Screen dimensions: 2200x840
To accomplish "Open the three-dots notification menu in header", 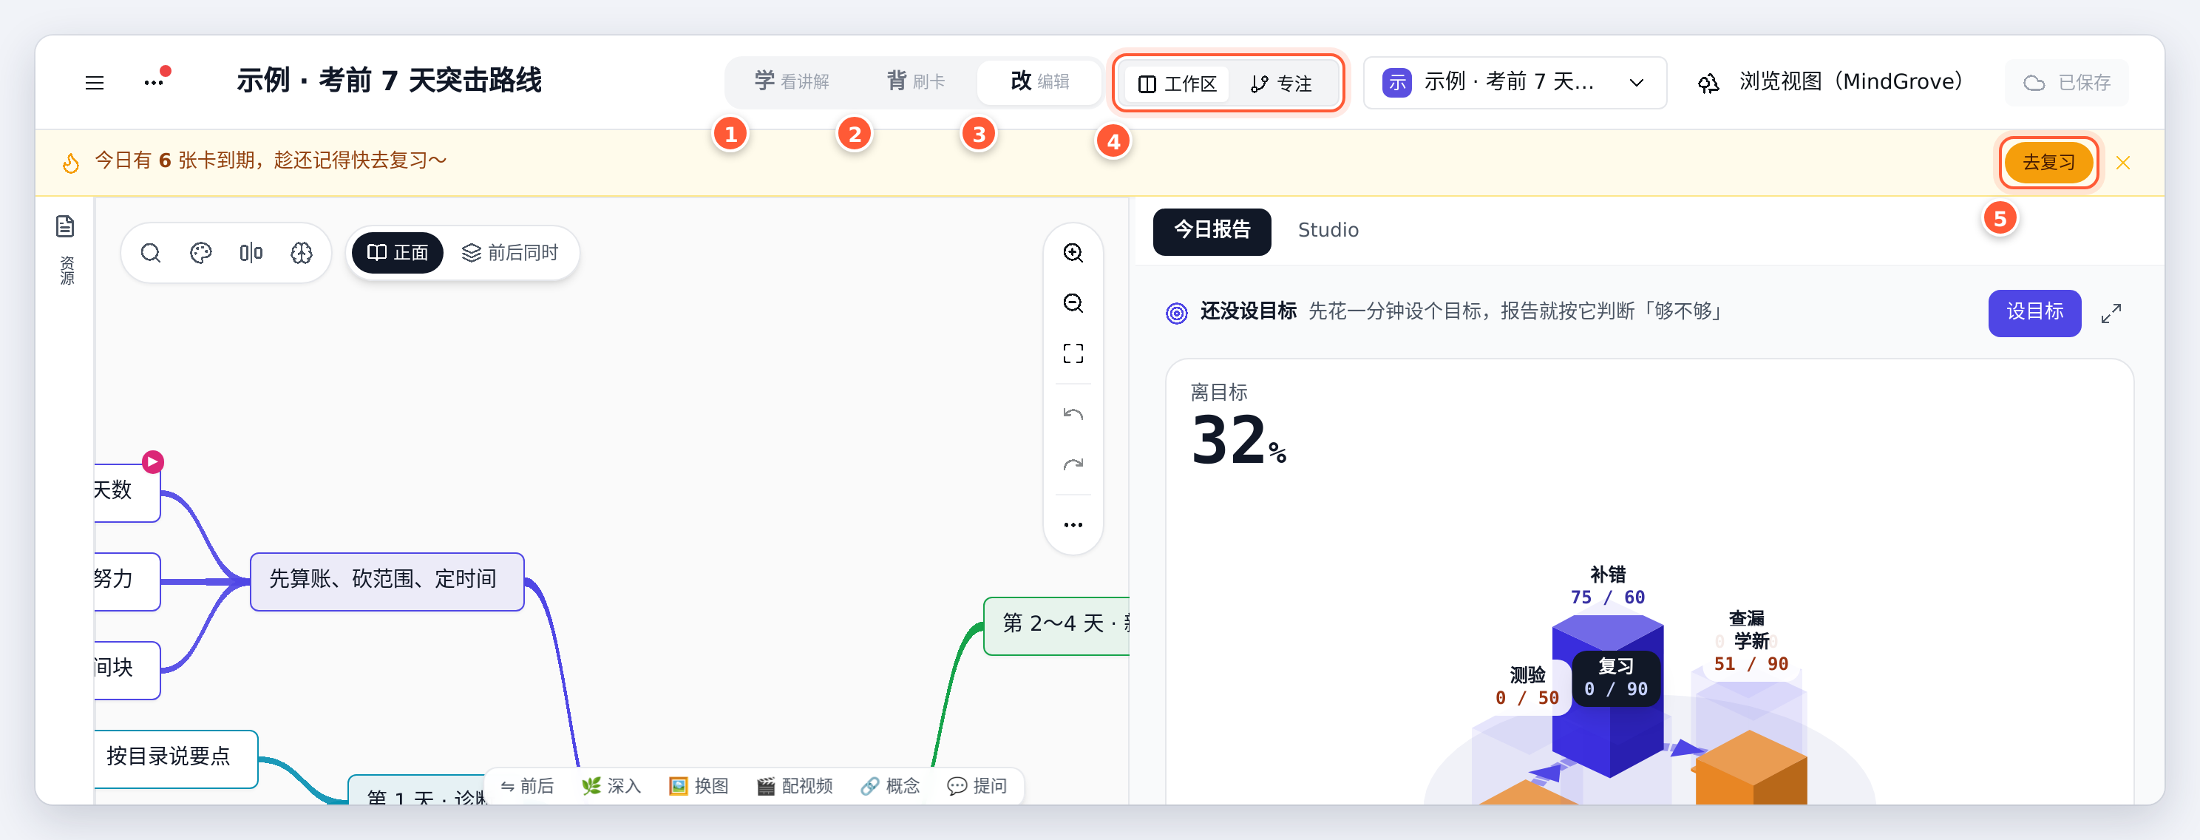I will [x=155, y=82].
